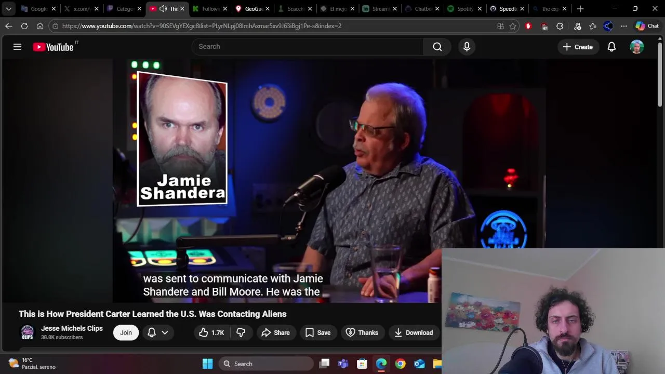Open Copilot Chat in browser toolbar
665x374 pixels.
(x=647, y=26)
